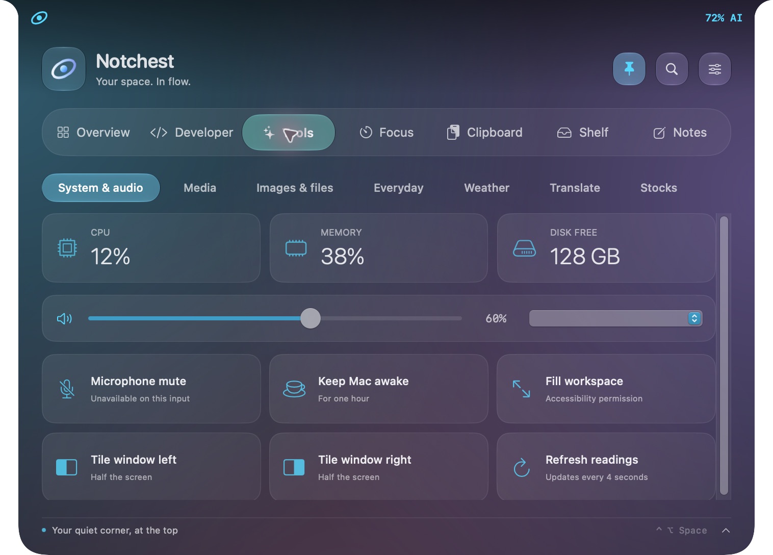Image resolution: width=773 pixels, height=555 pixels.
Task: Select Images & files category
Action: point(295,188)
